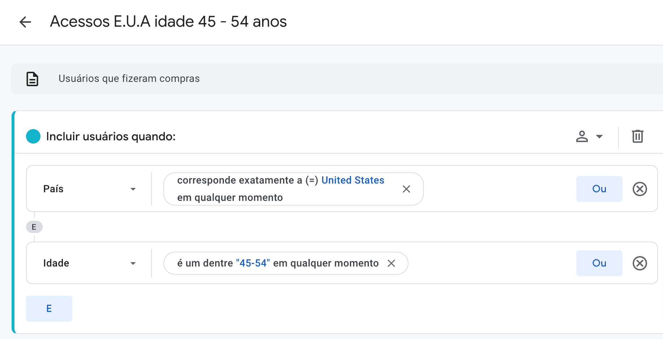663x339 pixels.
Task: Add an Ou condition for País
Action: (599, 189)
